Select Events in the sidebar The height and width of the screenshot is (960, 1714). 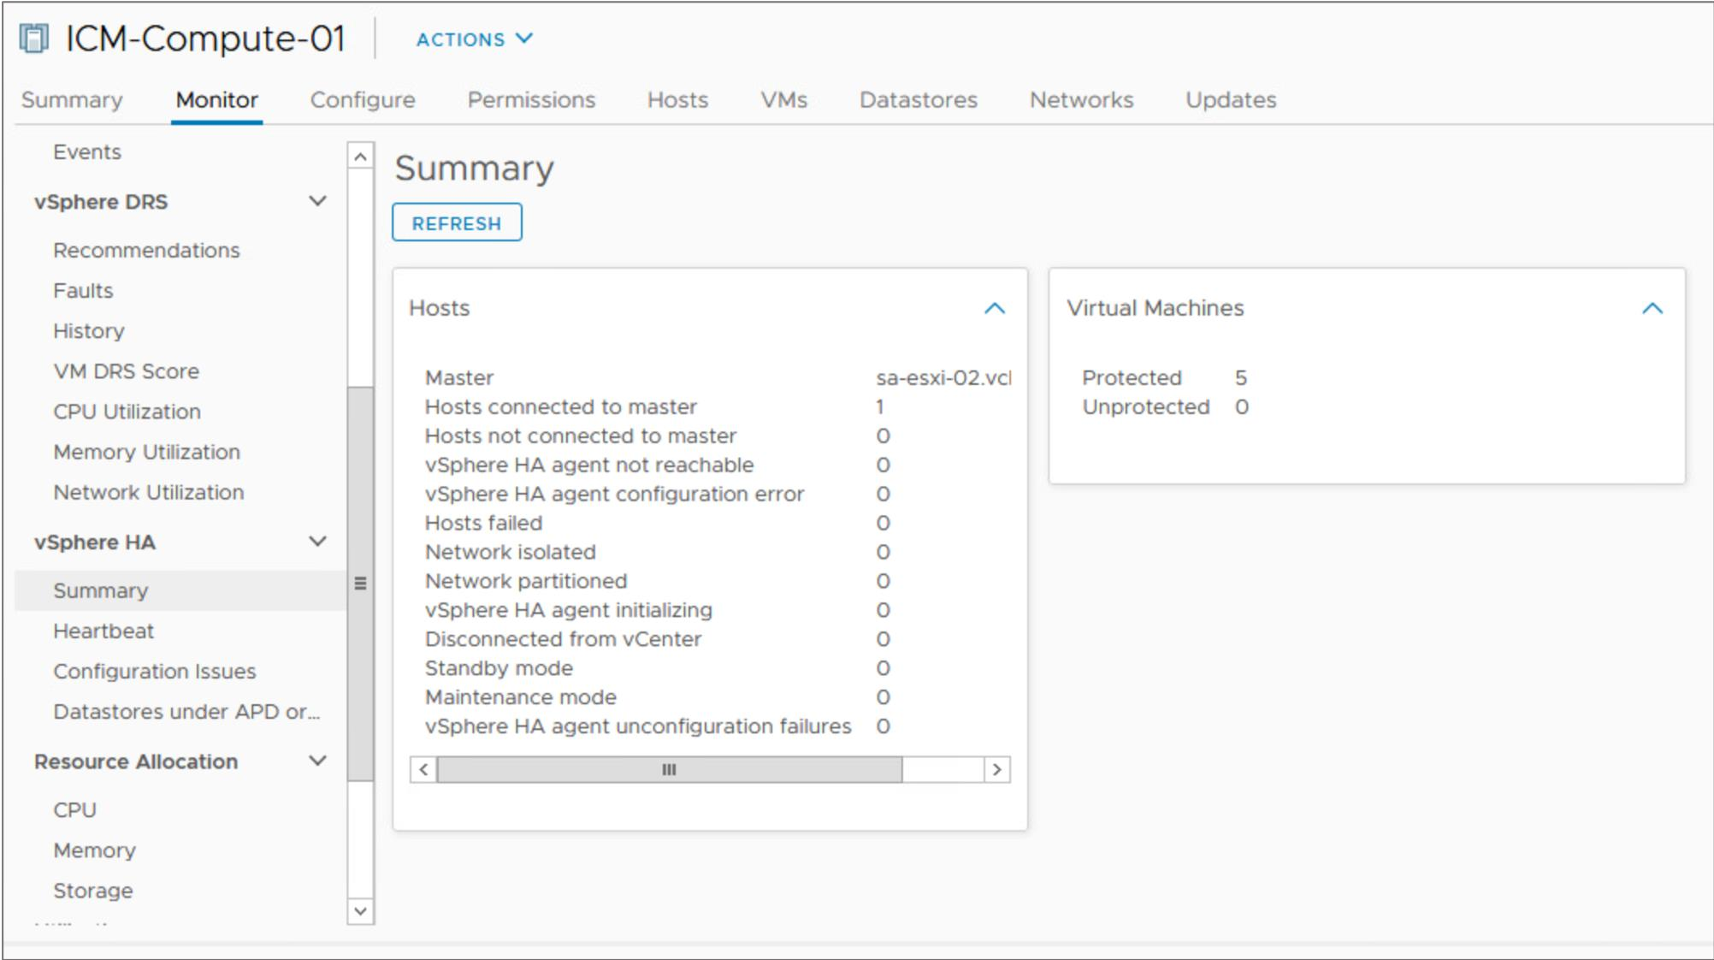pos(87,152)
